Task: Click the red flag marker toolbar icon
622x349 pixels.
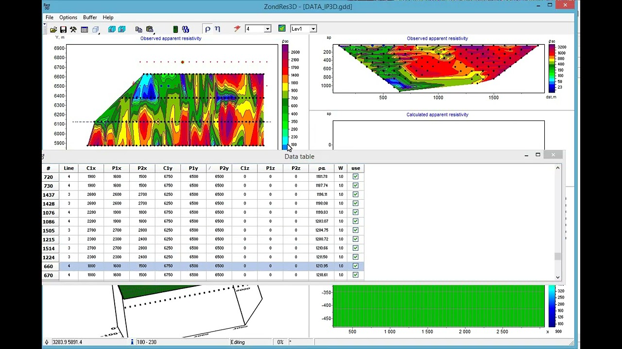Action: coord(237,29)
